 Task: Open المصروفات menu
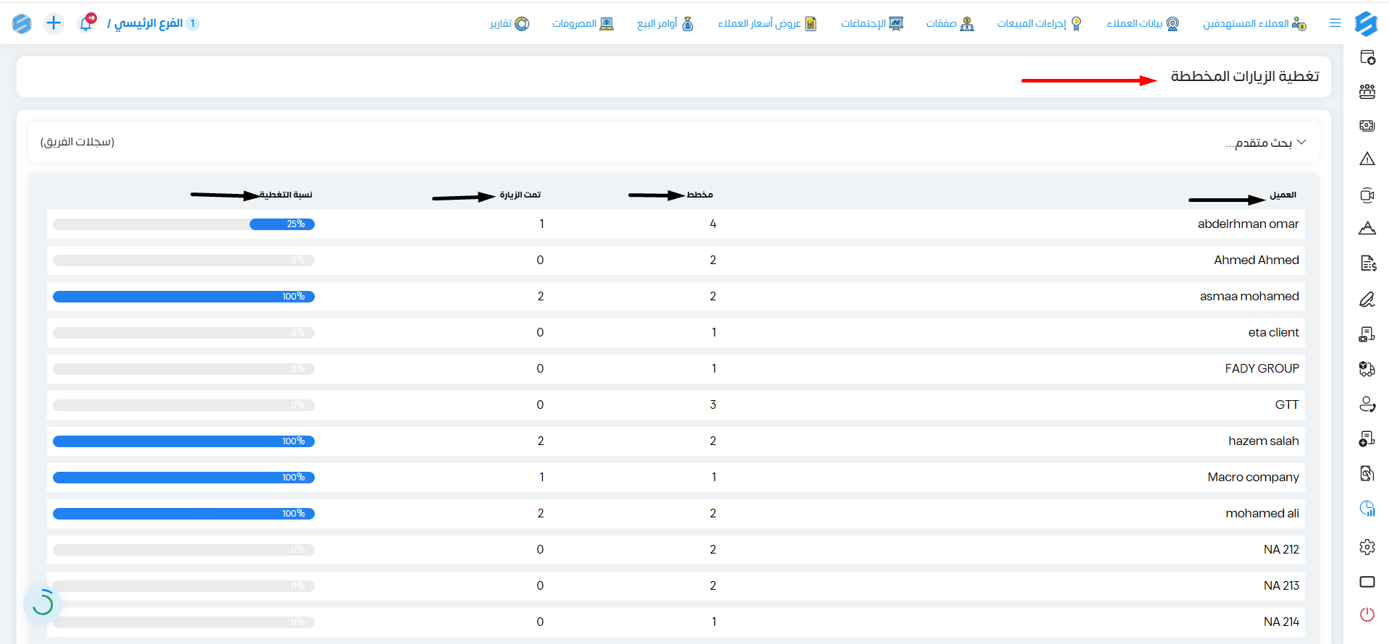pyautogui.click(x=583, y=23)
